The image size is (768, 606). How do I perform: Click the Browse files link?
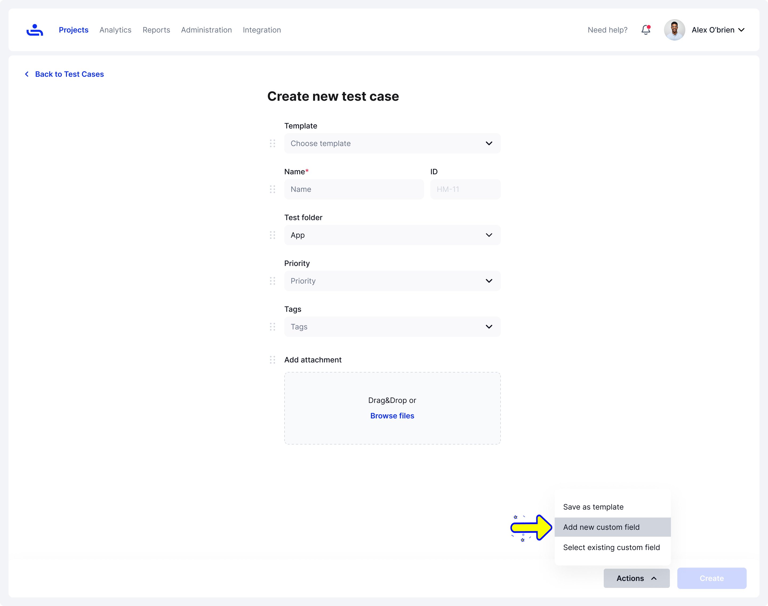point(392,415)
